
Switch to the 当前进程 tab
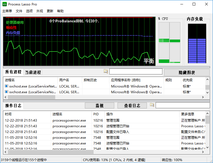pyautogui.click(x=33, y=72)
